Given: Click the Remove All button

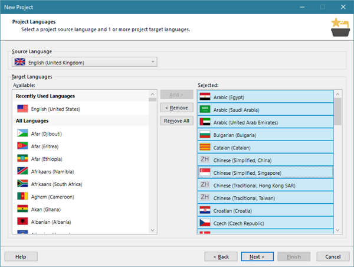Looking at the screenshot, I should pos(177,121).
